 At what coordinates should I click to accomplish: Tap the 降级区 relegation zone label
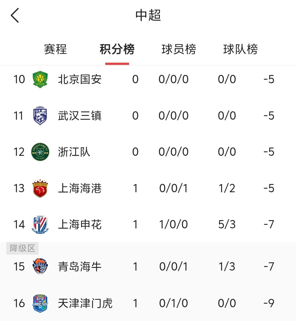point(22,248)
